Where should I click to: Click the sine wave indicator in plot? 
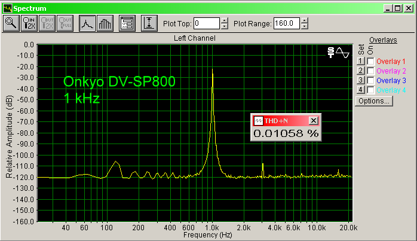(x=342, y=53)
